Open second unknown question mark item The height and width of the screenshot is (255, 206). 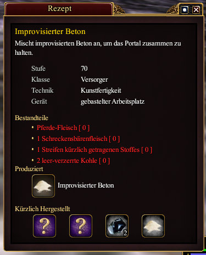[x=81, y=226]
